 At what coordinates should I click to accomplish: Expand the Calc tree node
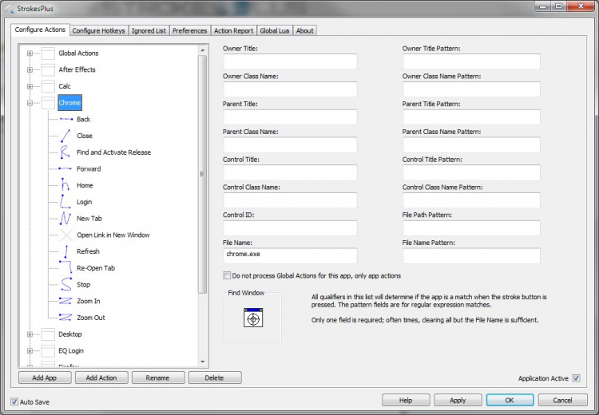(x=30, y=86)
